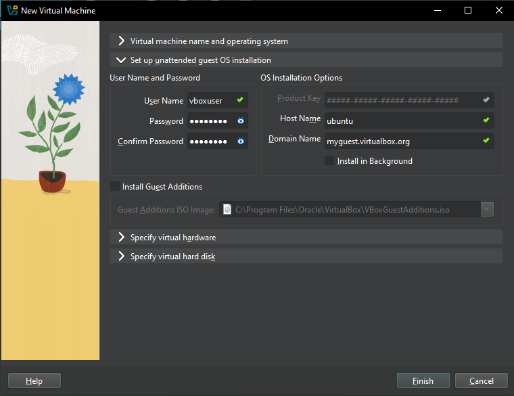Image resolution: width=514 pixels, height=396 pixels.
Task: Click the ISO file icon in Guest Additions path
Action: pyautogui.click(x=227, y=210)
